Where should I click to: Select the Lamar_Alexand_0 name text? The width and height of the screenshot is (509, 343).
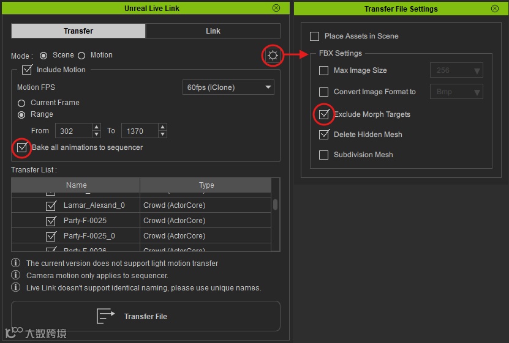point(94,205)
